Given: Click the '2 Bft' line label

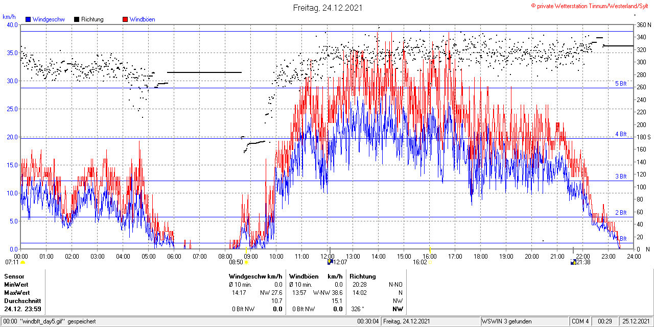Looking at the screenshot, I should (x=620, y=213).
